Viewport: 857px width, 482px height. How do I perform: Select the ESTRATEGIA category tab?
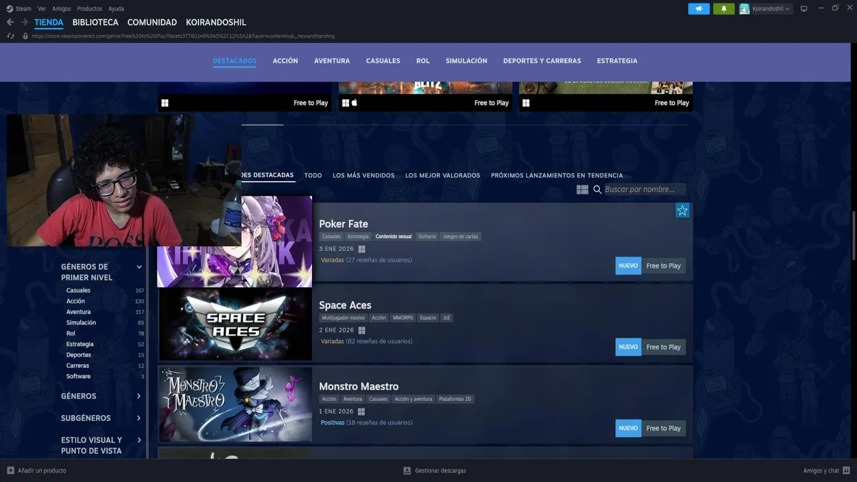(x=617, y=61)
